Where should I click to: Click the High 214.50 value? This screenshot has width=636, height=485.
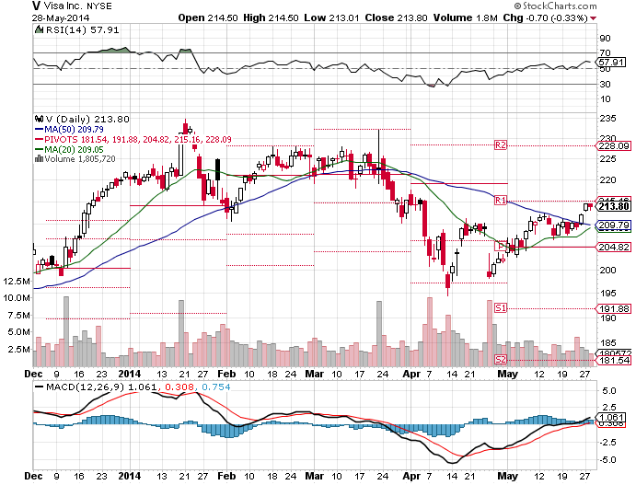(271, 18)
